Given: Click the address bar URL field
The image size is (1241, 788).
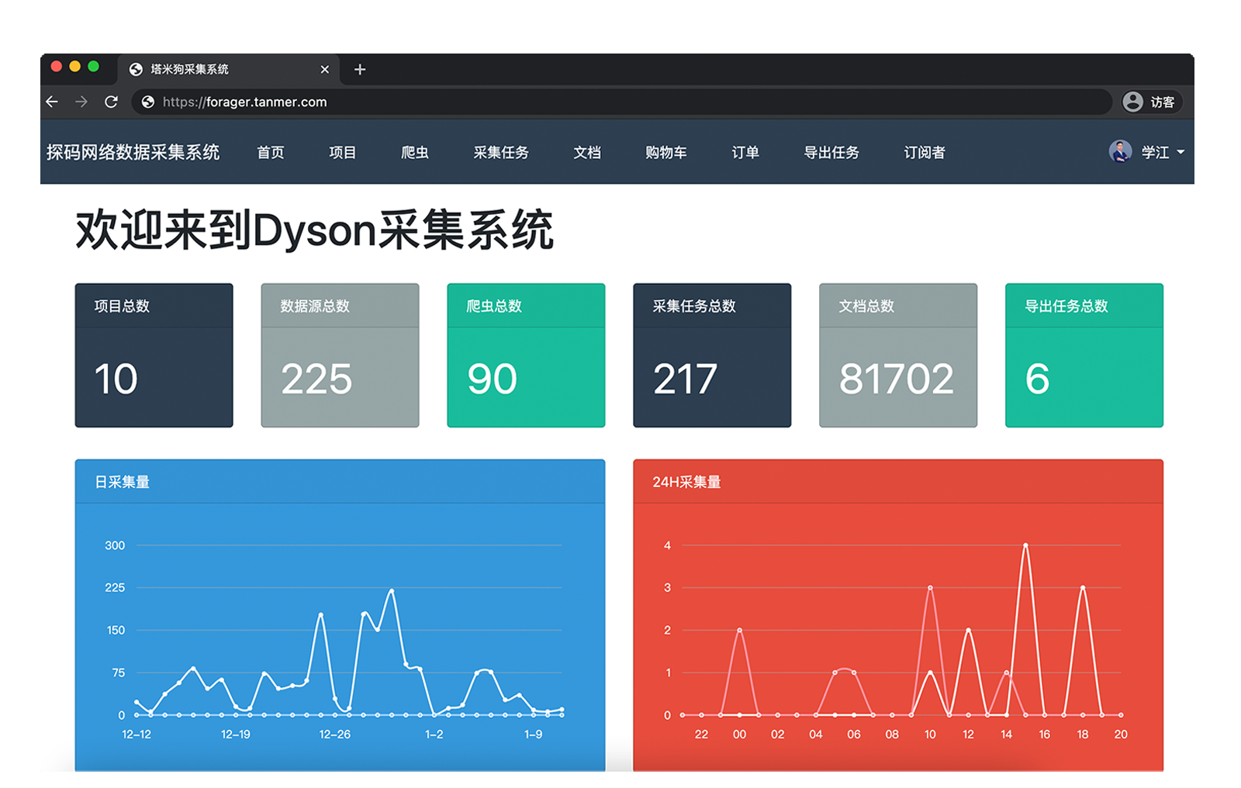Looking at the screenshot, I should click(622, 102).
